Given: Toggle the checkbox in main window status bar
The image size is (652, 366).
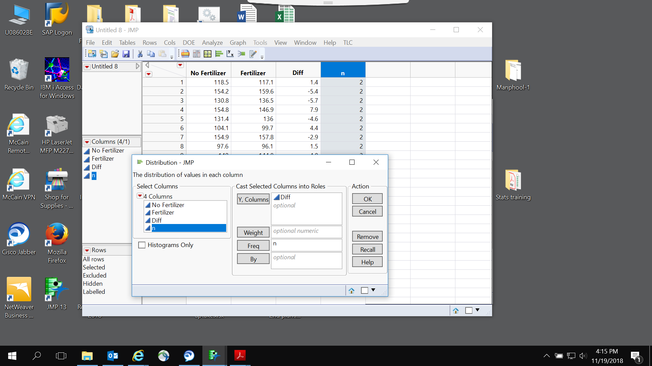Looking at the screenshot, I should (469, 310).
